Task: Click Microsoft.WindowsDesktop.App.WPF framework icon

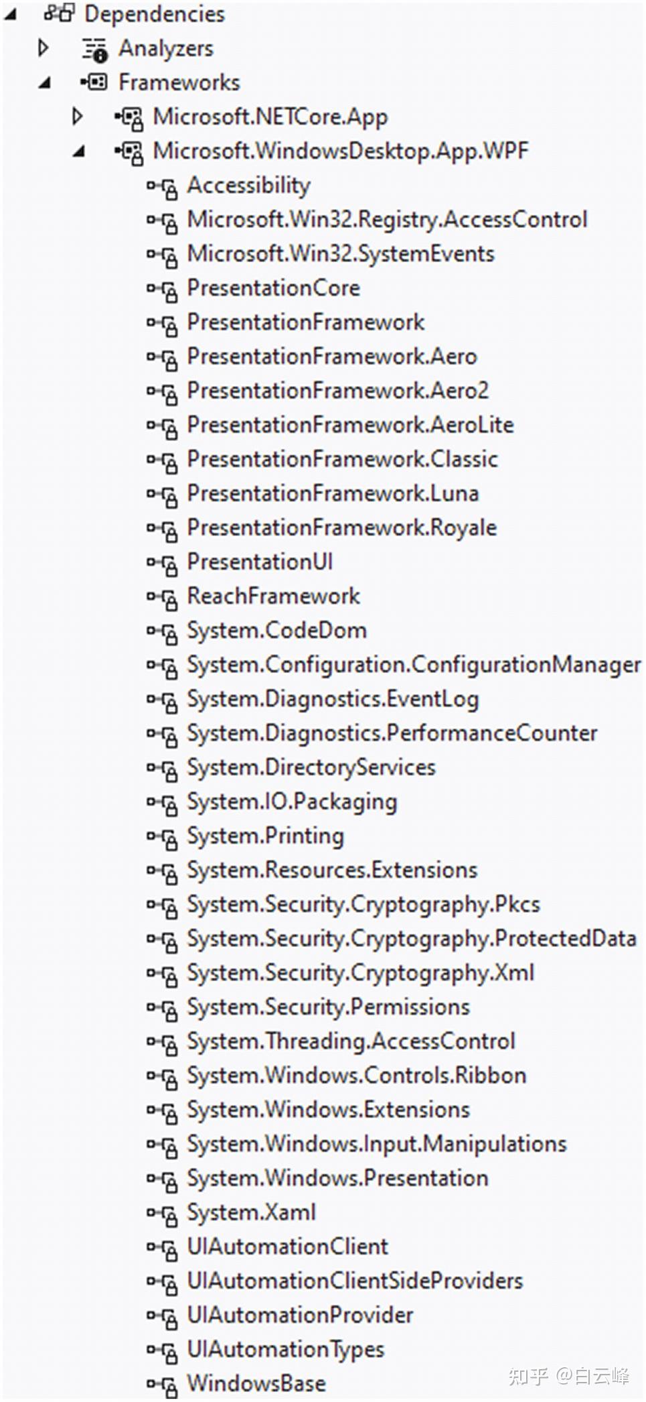Action: (x=129, y=152)
